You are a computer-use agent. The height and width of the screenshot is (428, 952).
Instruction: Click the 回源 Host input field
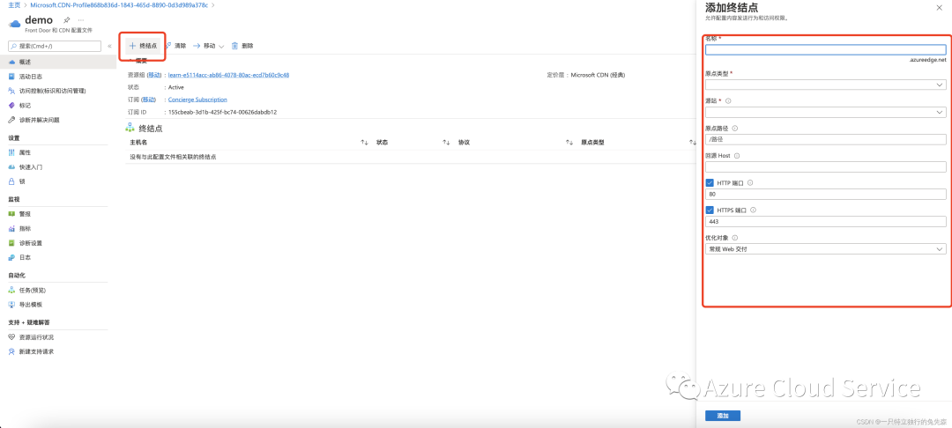tap(826, 166)
